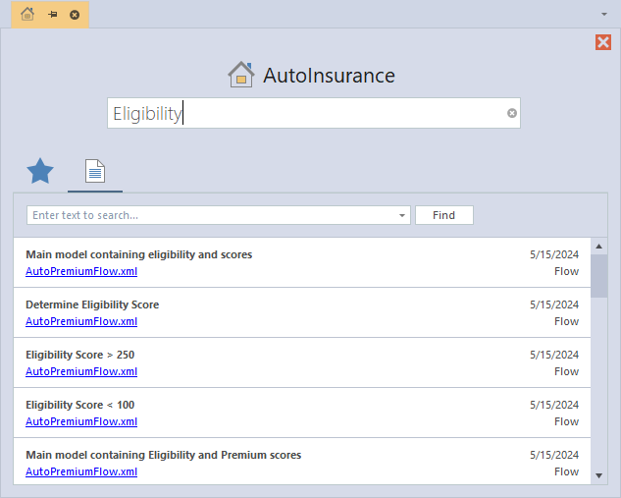Open AutoPremiumFlow.xml under 'Eligibility and Premium scores'
621x498 pixels.
tap(81, 471)
